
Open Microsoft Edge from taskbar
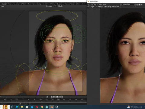point(17,107)
